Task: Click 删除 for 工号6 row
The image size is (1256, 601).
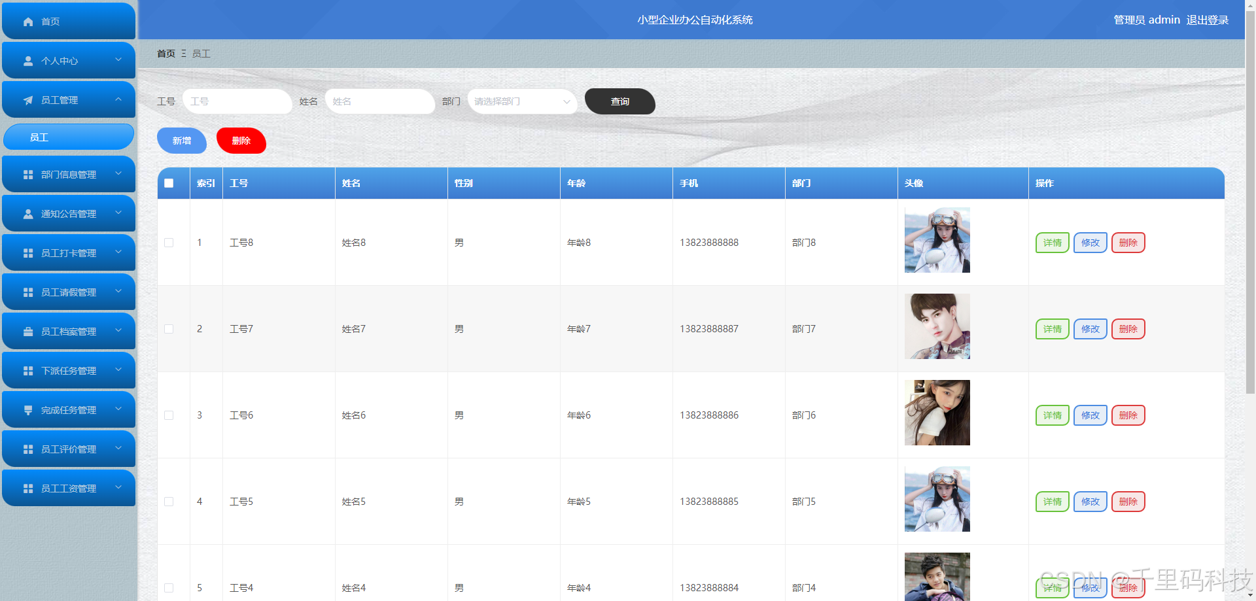Action: coord(1128,415)
